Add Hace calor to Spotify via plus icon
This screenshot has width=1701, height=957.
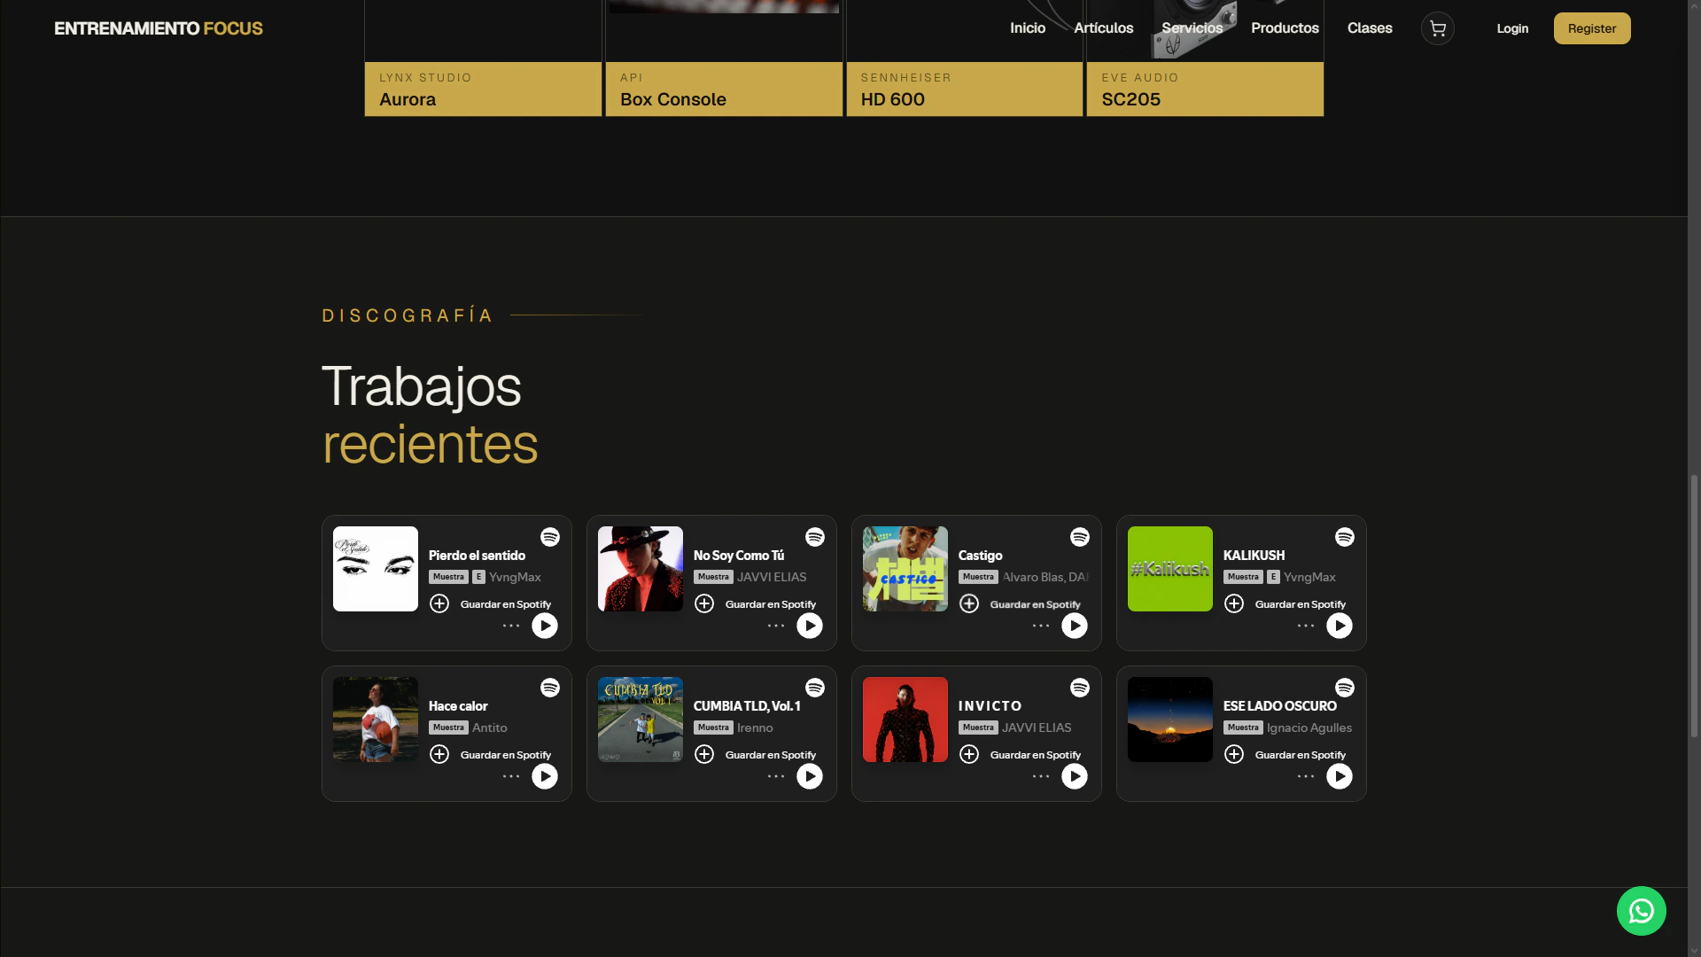pyautogui.click(x=439, y=754)
